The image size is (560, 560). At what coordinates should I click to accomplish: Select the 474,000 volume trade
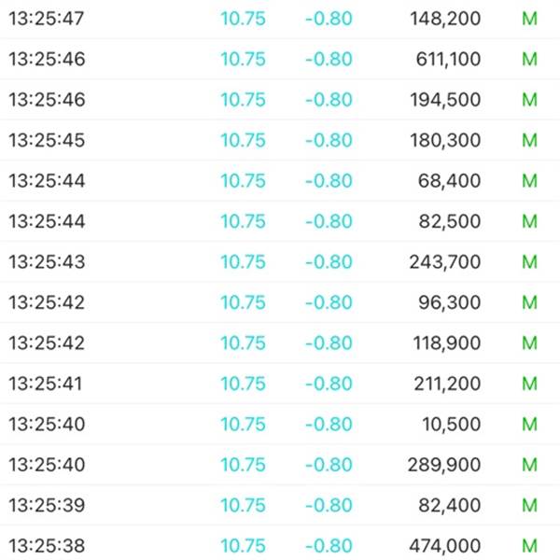coord(444,546)
